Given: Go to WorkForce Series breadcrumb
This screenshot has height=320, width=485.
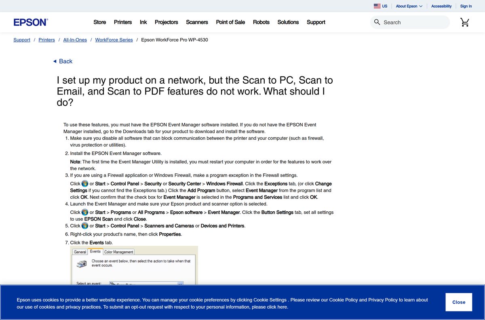Looking at the screenshot, I should (x=114, y=40).
